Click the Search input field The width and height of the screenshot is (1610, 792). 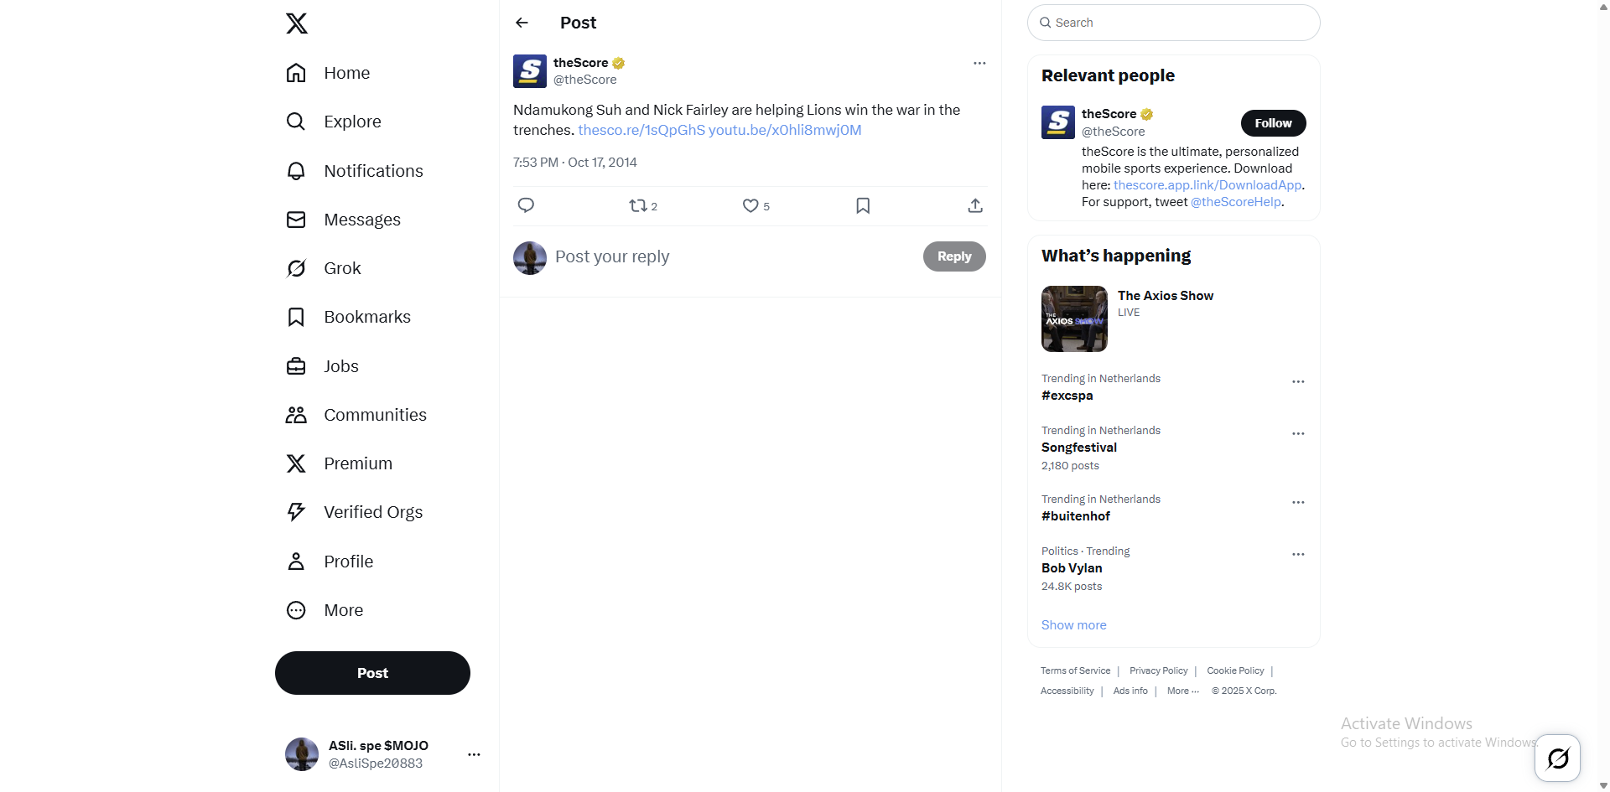pos(1174,23)
